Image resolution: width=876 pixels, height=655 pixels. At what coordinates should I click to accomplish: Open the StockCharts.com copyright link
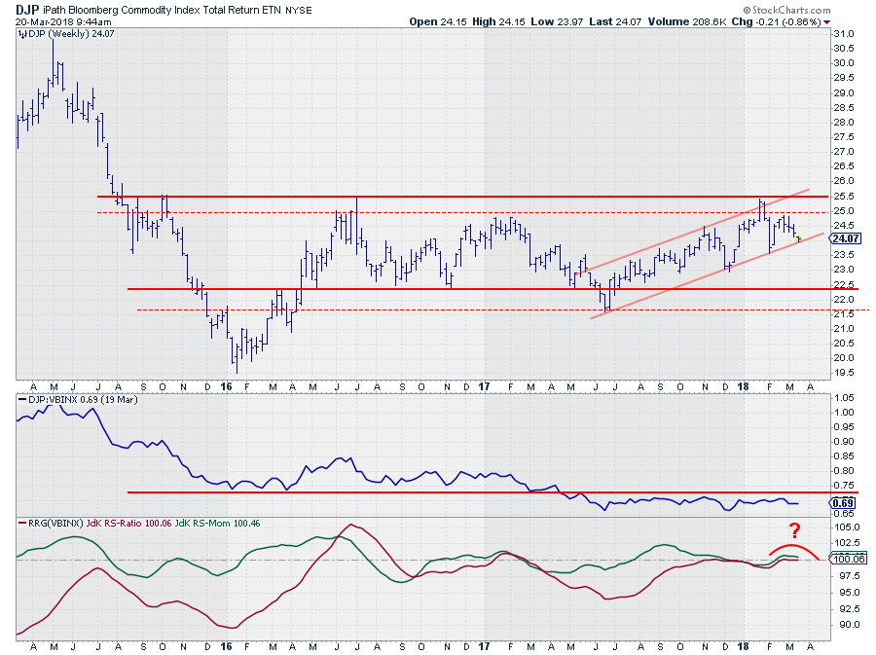786,10
